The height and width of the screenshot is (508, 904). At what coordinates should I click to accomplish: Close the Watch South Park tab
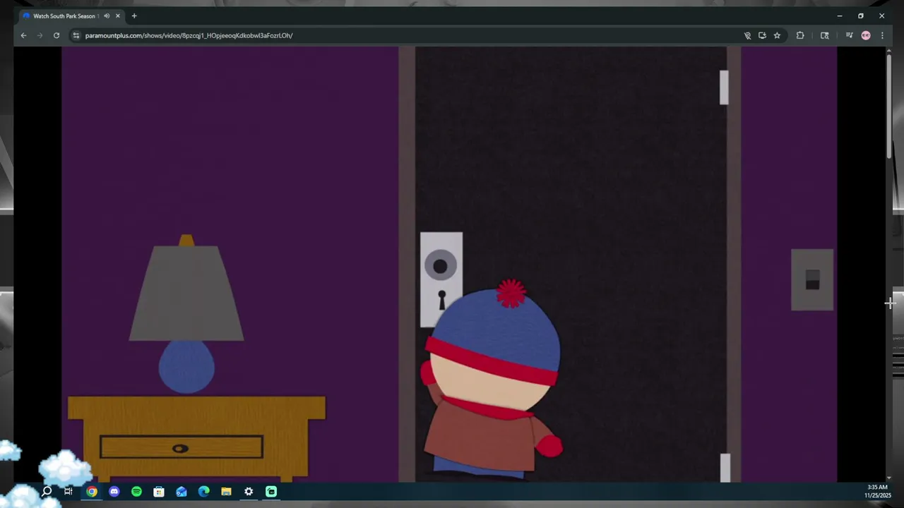(118, 16)
